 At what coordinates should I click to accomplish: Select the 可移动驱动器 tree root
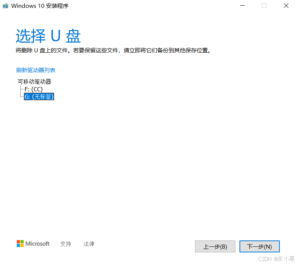point(34,82)
